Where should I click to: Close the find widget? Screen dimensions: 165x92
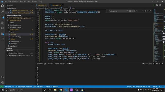point(150,11)
